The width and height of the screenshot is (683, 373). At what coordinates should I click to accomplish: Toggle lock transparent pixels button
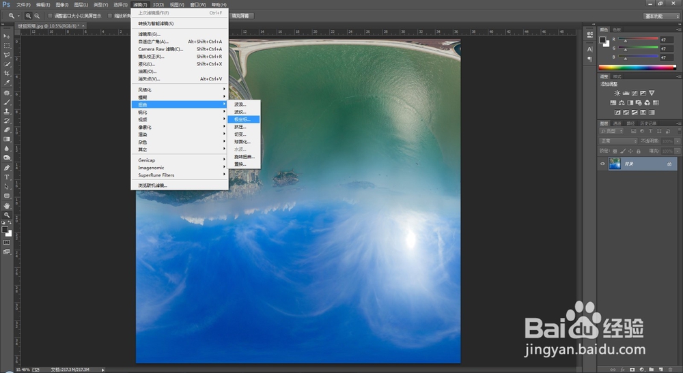point(615,151)
